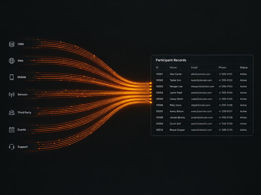
Task: Select ID 10005 cell
Action: click(159, 99)
